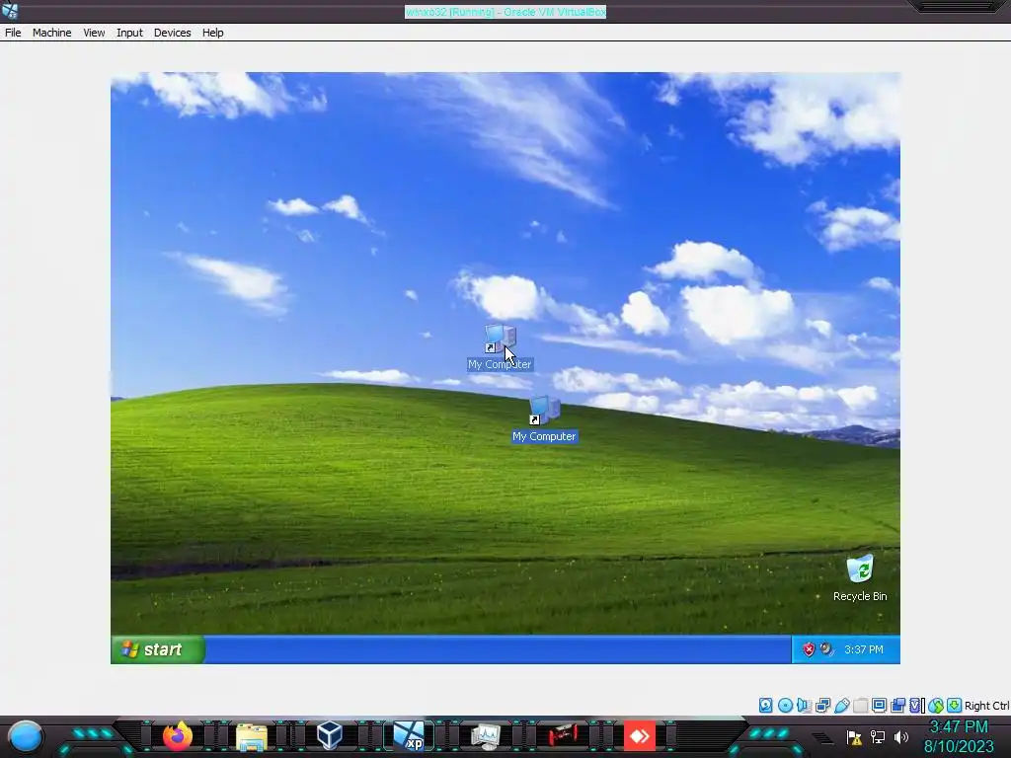The width and height of the screenshot is (1011, 758).
Task: Open AnyDesk from the host taskbar
Action: coord(640,736)
